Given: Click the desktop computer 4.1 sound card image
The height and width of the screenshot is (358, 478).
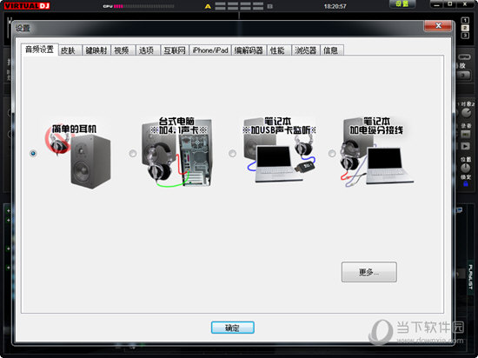Looking at the screenshot, I should (x=176, y=152).
